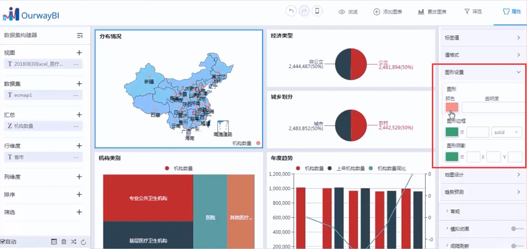527x249 pixels.
Task: Add a 筛选 condition with plus
Action: click(79, 212)
